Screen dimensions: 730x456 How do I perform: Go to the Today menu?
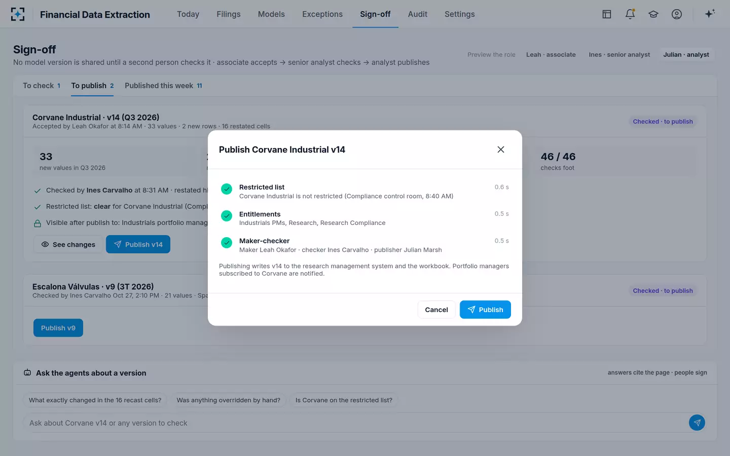click(188, 14)
